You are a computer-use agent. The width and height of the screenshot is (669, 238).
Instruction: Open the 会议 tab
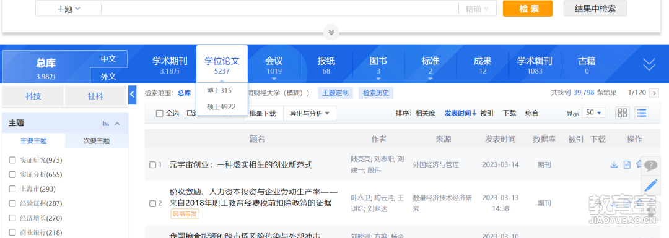(274, 65)
